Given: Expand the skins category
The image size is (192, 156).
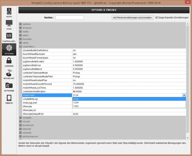Looking at the screenshot, I should click(20, 43).
